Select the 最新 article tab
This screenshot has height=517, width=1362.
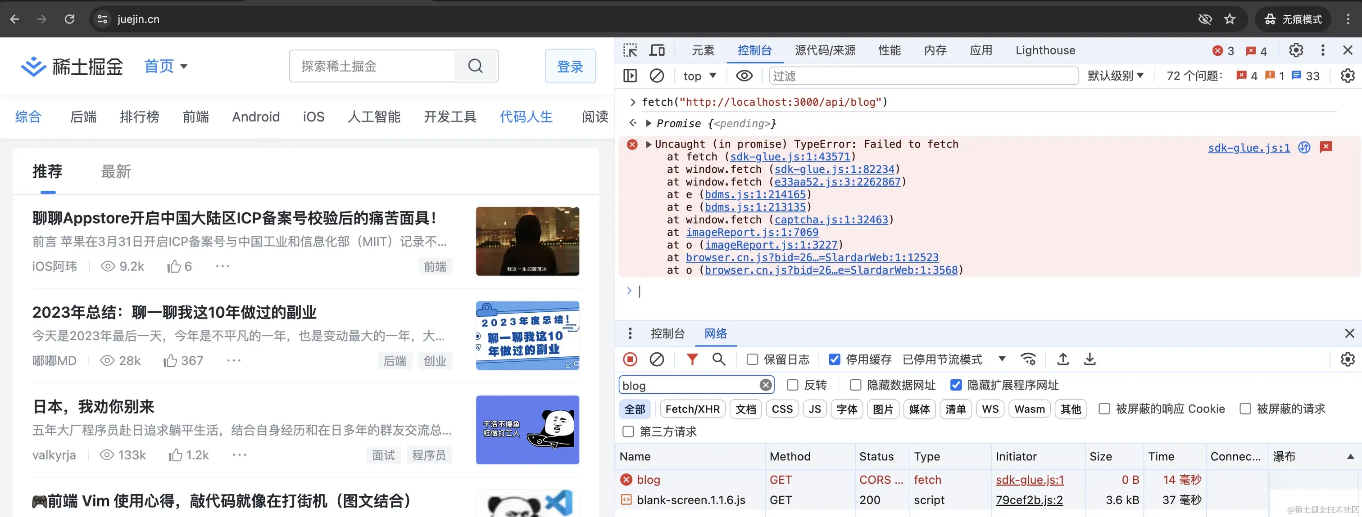116,171
